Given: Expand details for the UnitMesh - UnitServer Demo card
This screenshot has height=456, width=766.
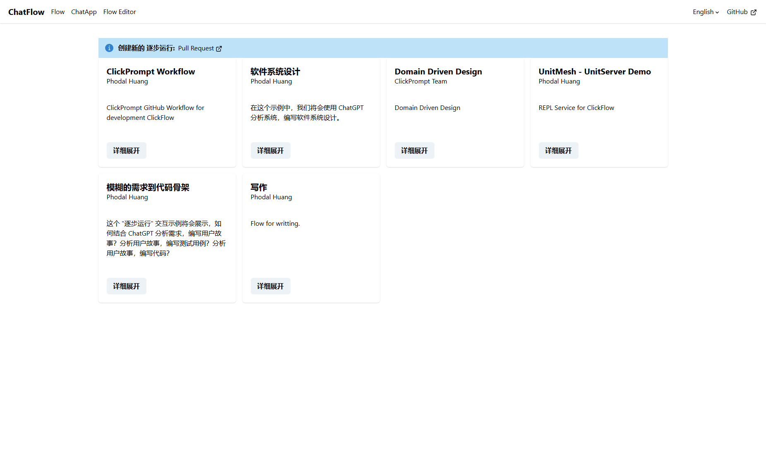Looking at the screenshot, I should point(559,150).
